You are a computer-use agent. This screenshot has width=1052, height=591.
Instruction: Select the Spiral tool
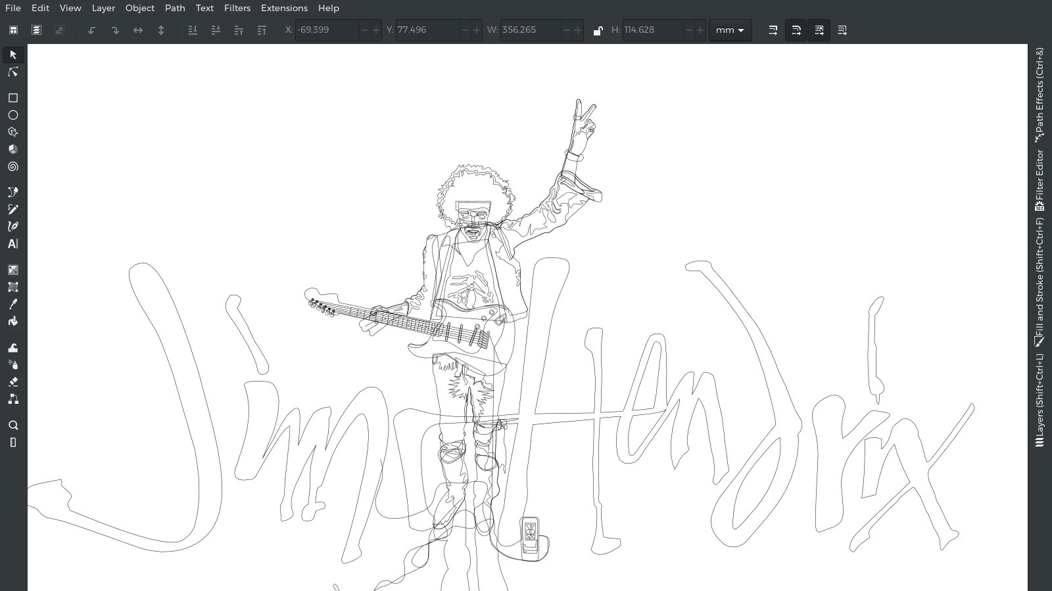(x=13, y=167)
